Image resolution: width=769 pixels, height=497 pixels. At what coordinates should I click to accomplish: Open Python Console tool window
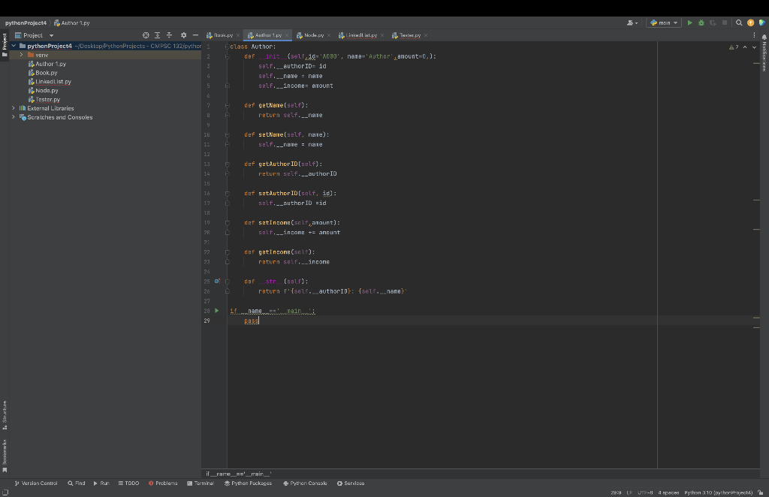tap(305, 483)
